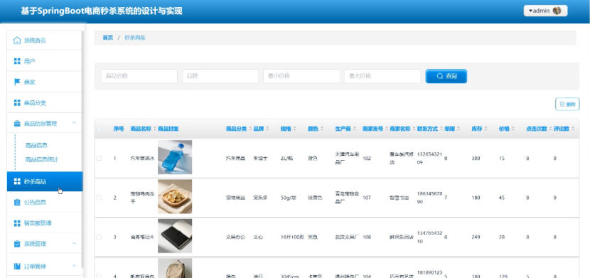Sort table by 价格 column arrows
590x278 pixels.
[513, 129]
